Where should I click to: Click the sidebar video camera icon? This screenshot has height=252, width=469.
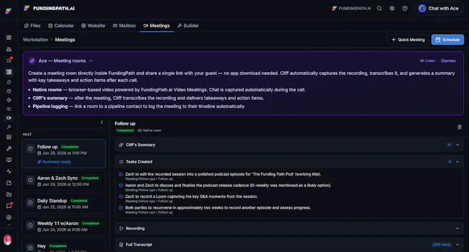(x=9, y=118)
